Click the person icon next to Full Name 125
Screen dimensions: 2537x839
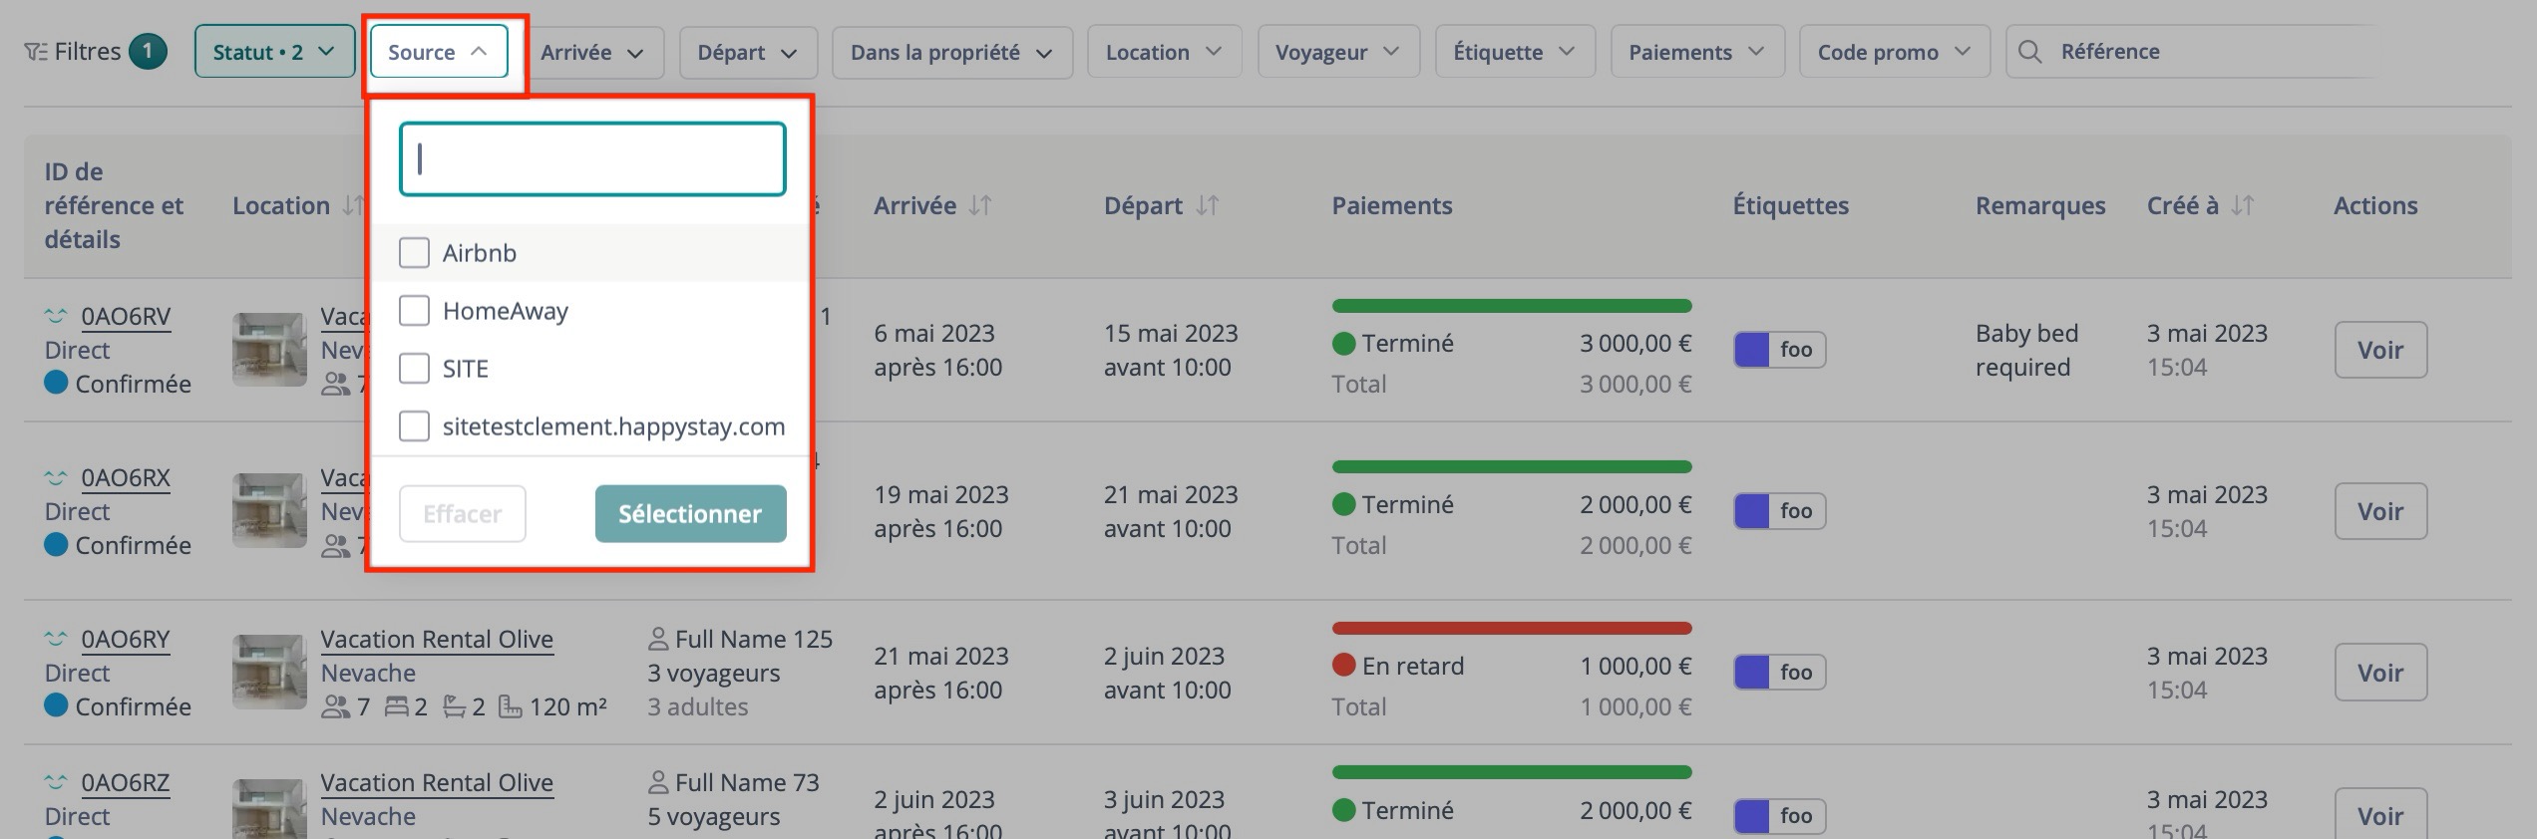click(x=658, y=638)
